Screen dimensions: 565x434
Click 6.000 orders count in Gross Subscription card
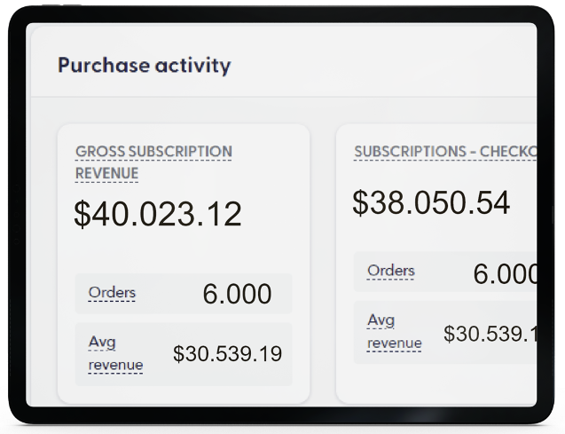(x=237, y=294)
